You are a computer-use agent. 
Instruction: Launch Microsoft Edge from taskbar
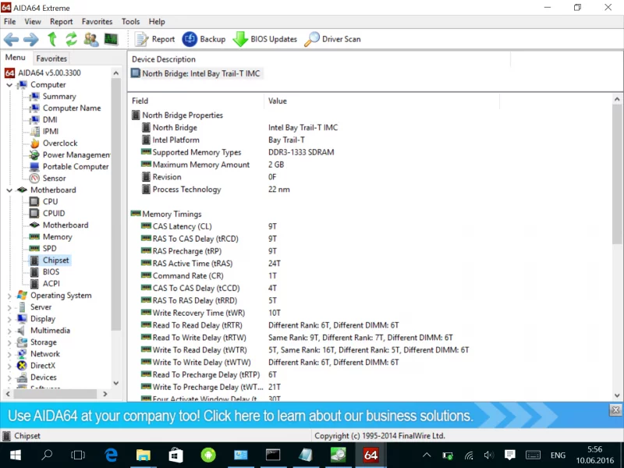pos(111,455)
